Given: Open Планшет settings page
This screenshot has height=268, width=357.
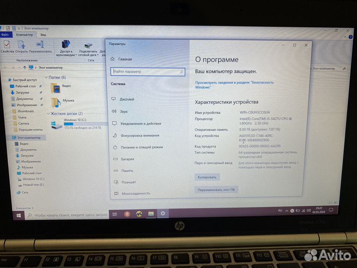Looking at the screenshot, I should (x=128, y=182).
